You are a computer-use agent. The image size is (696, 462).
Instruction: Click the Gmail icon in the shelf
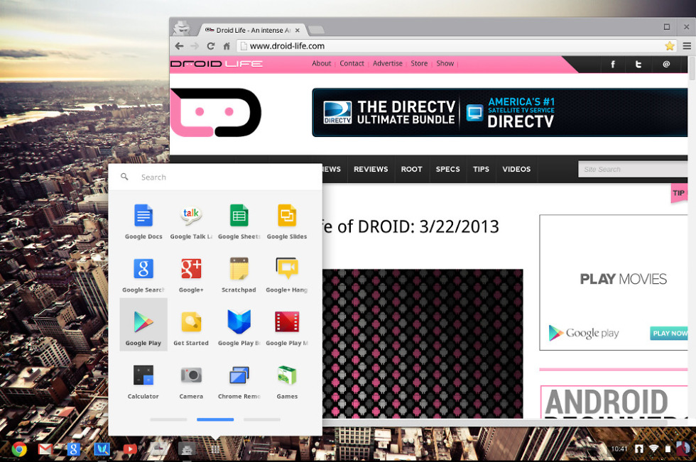pyautogui.click(x=45, y=449)
